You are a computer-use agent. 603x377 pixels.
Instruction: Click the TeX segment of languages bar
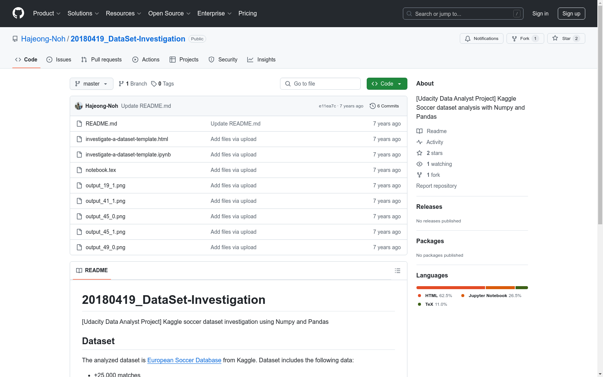tap(522, 288)
